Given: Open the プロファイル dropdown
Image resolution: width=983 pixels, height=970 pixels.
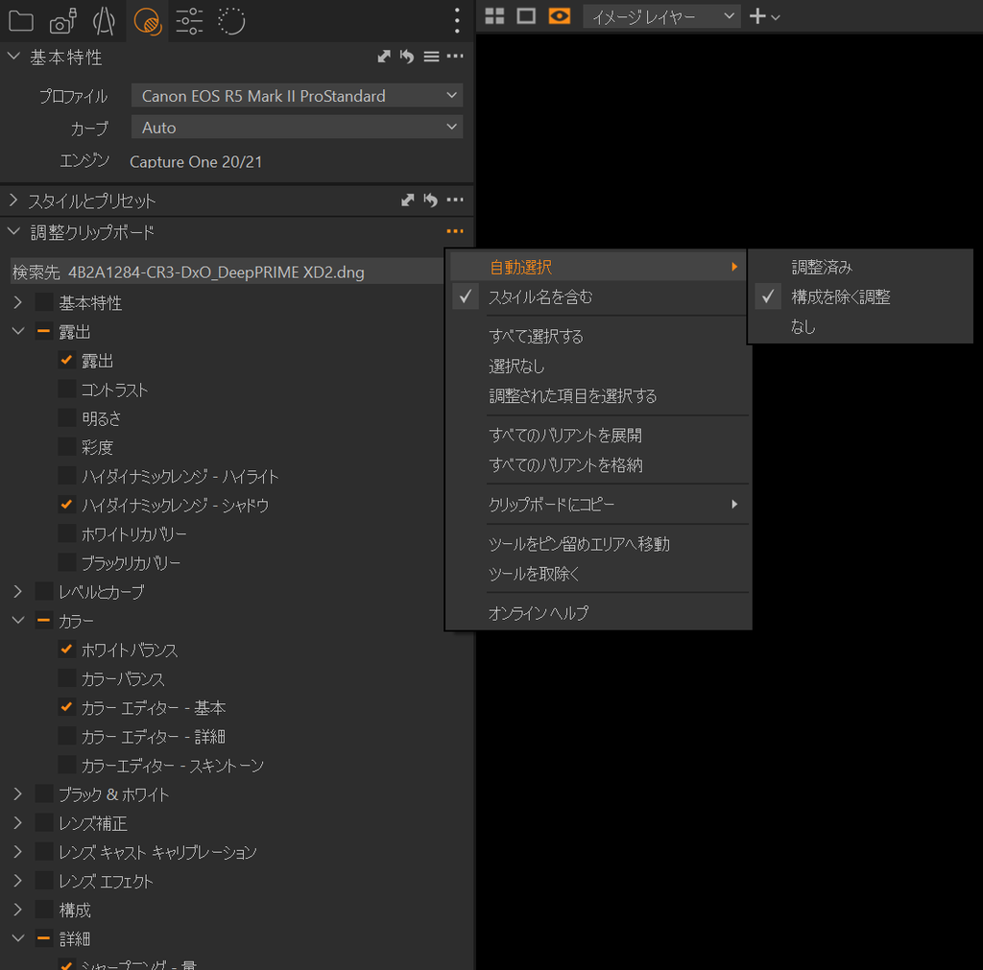Looking at the screenshot, I should (x=297, y=96).
